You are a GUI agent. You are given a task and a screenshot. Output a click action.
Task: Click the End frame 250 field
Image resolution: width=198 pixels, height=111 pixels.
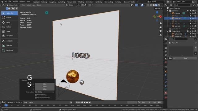pyautogui.click(x=157, y=102)
